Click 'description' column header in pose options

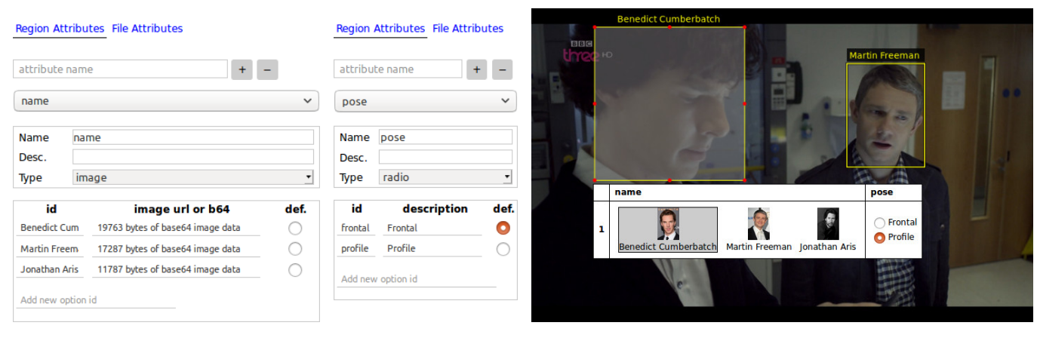(435, 209)
